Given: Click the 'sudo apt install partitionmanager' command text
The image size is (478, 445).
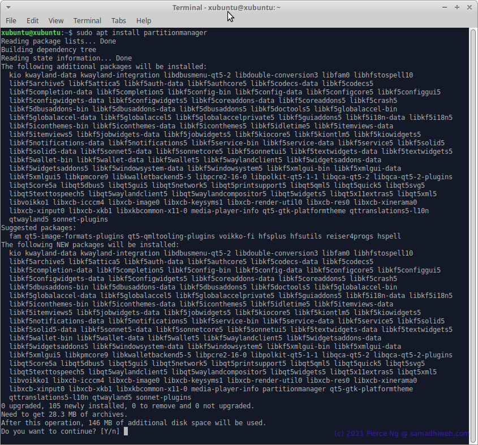Looking at the screenshot, I should tap(142, 33).
